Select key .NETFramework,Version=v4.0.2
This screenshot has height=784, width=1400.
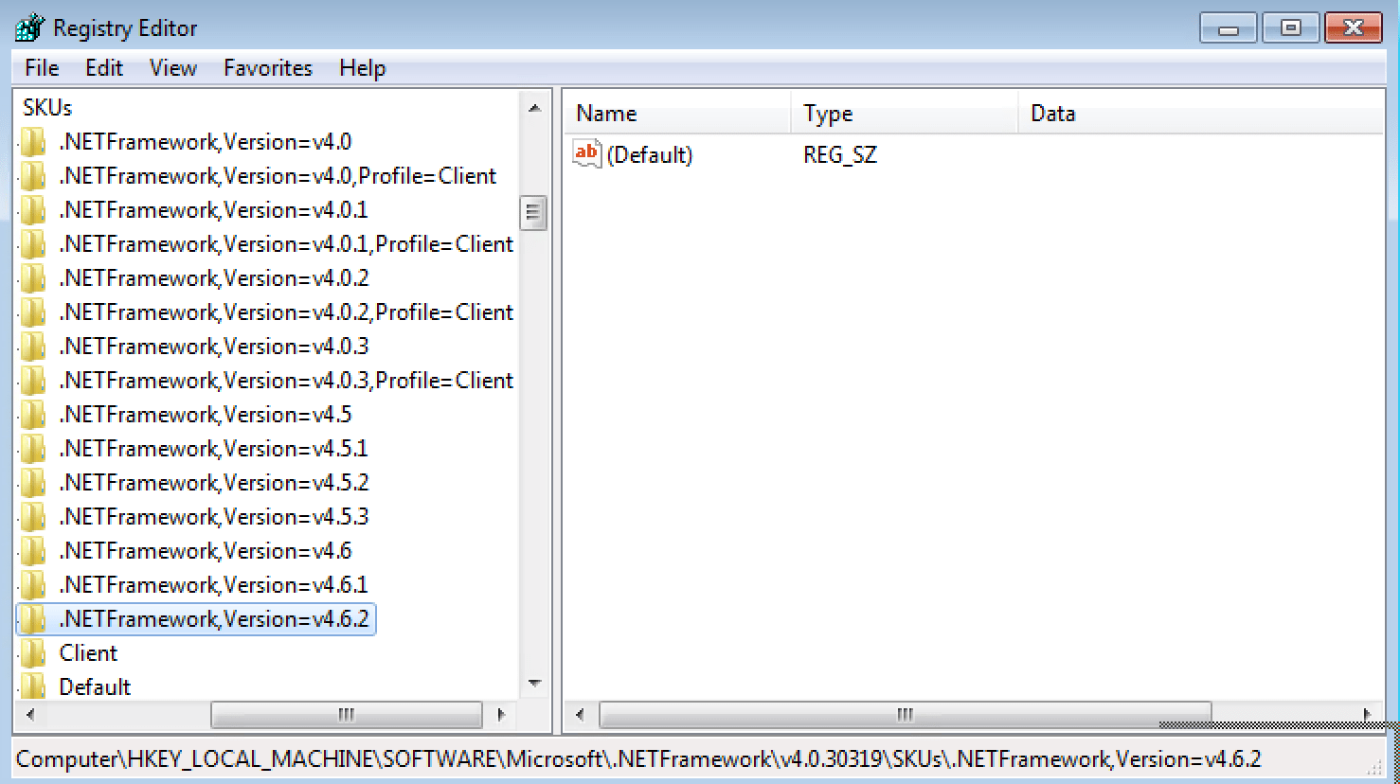[x=214, y=278]
